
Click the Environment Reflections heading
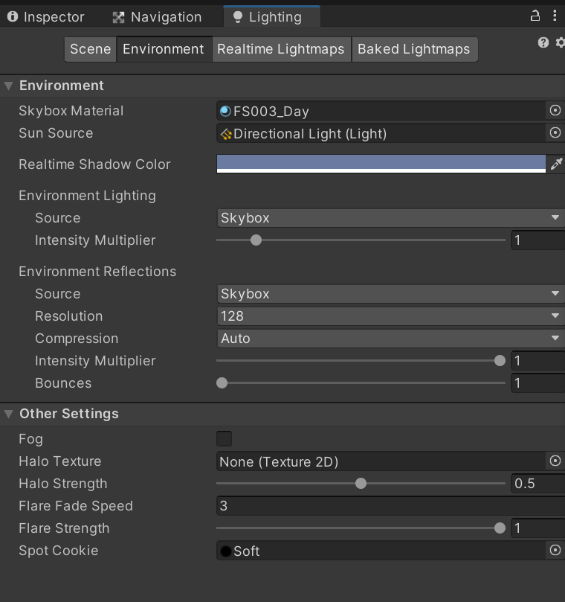click(97, 272)
